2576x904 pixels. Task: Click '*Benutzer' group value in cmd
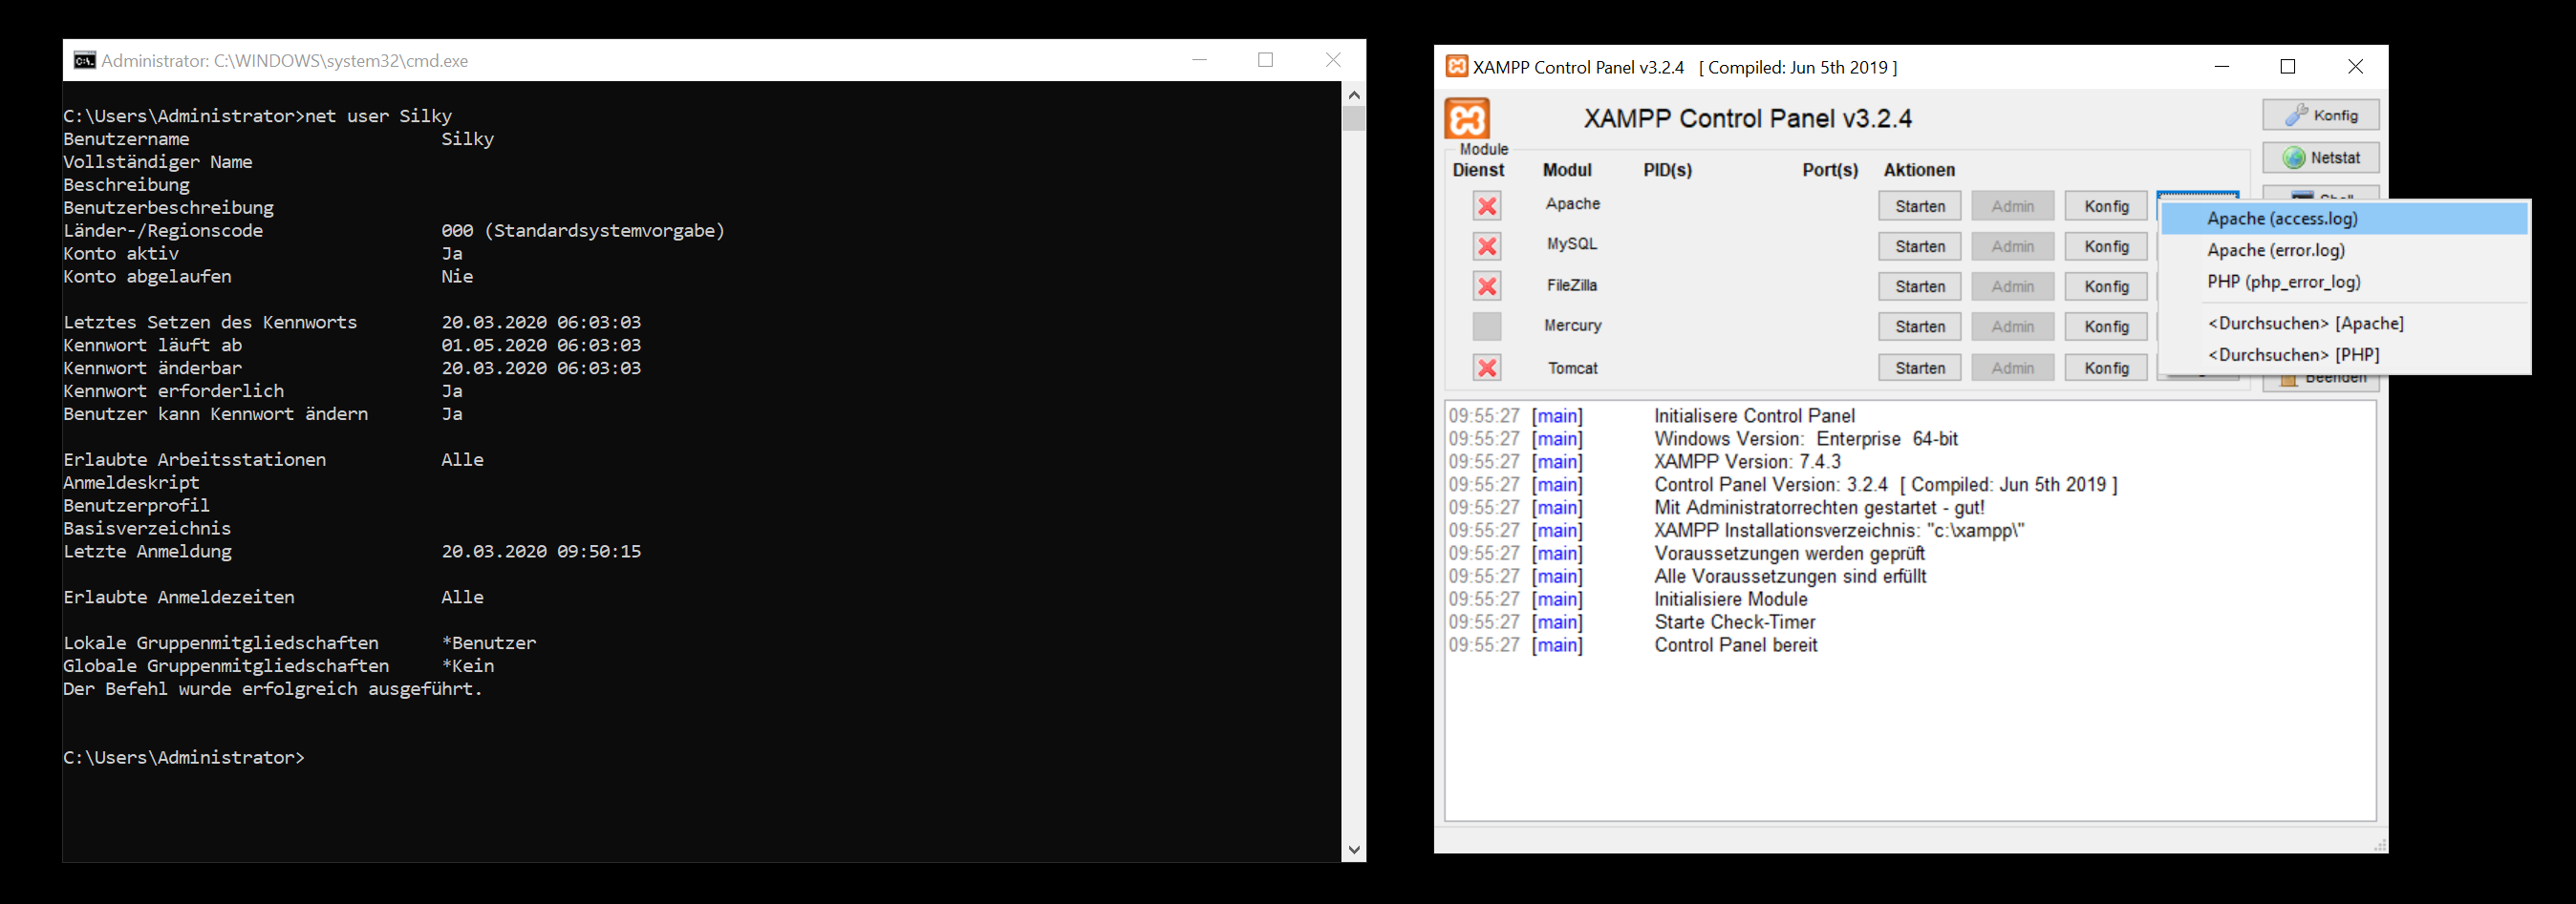tap(489, 643)
